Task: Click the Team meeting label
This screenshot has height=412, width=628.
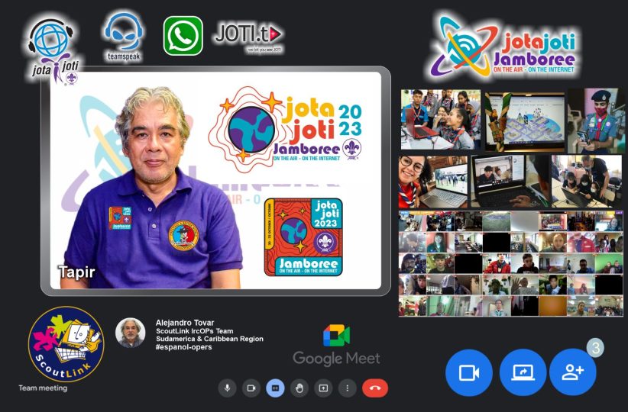Action: (43, 388)
